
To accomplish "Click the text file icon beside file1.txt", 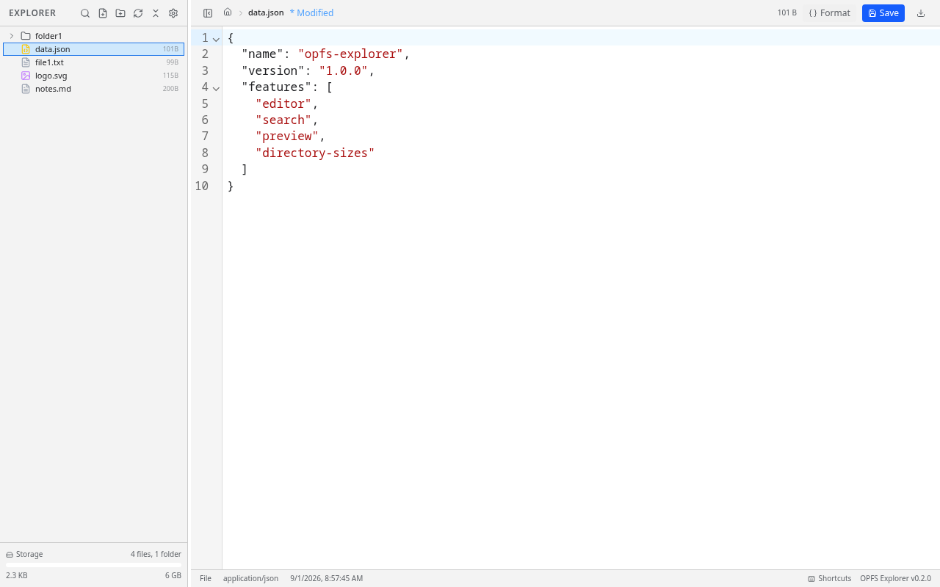I will pos(26,62).
